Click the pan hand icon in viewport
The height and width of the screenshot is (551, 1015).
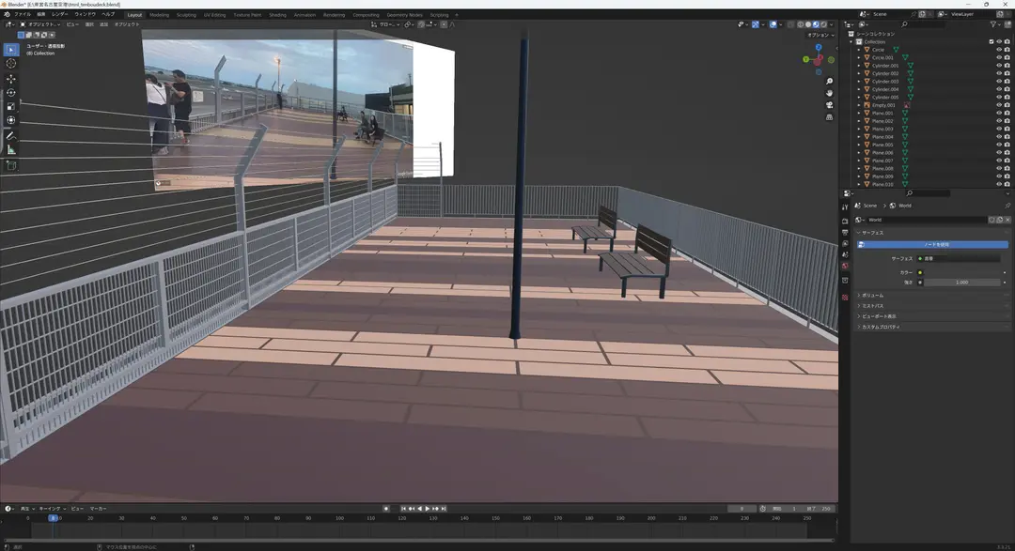click(x=829, y=93)
